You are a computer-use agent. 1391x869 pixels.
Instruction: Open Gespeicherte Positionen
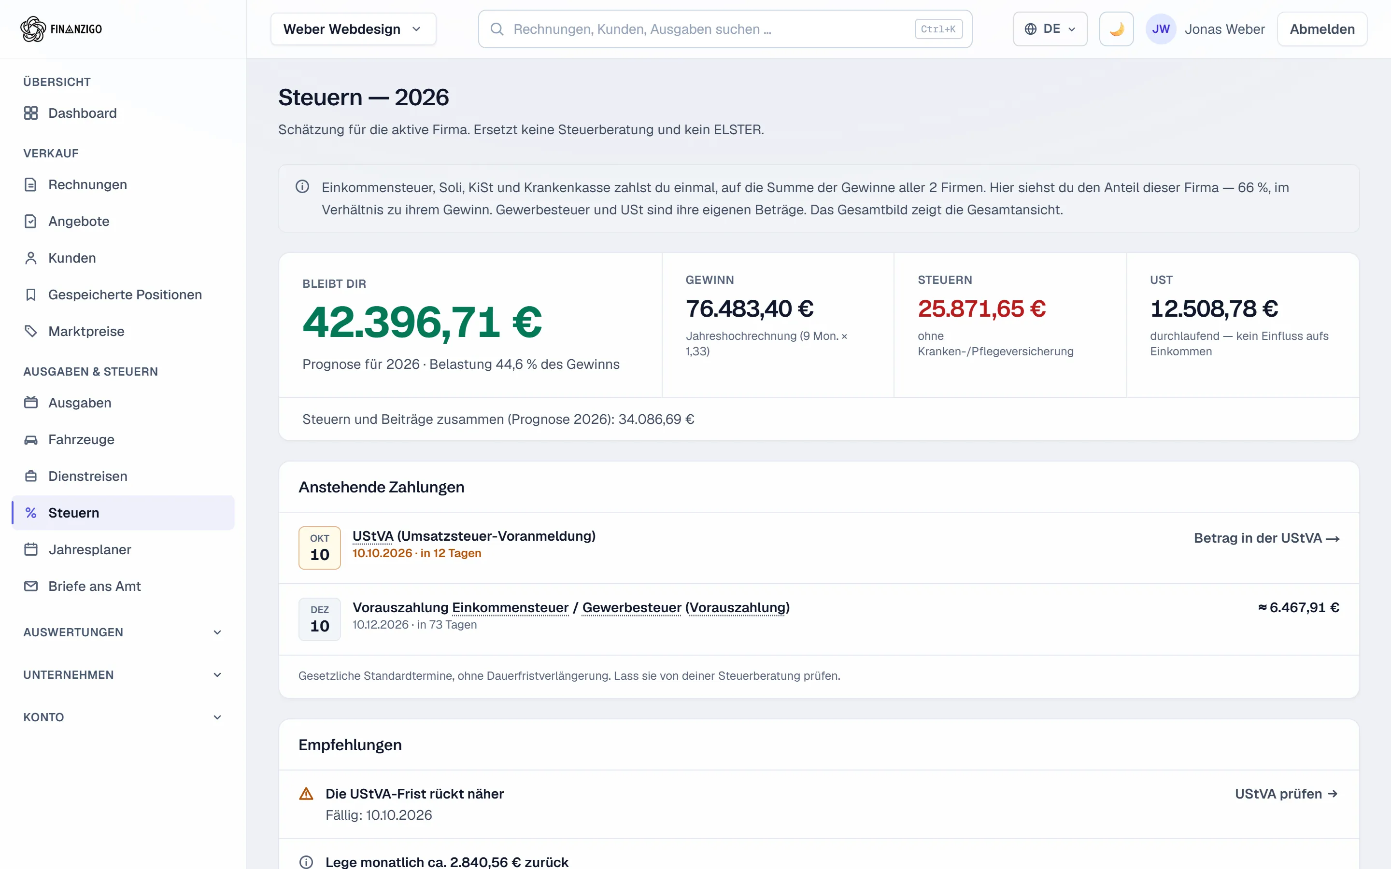[123, 295]
